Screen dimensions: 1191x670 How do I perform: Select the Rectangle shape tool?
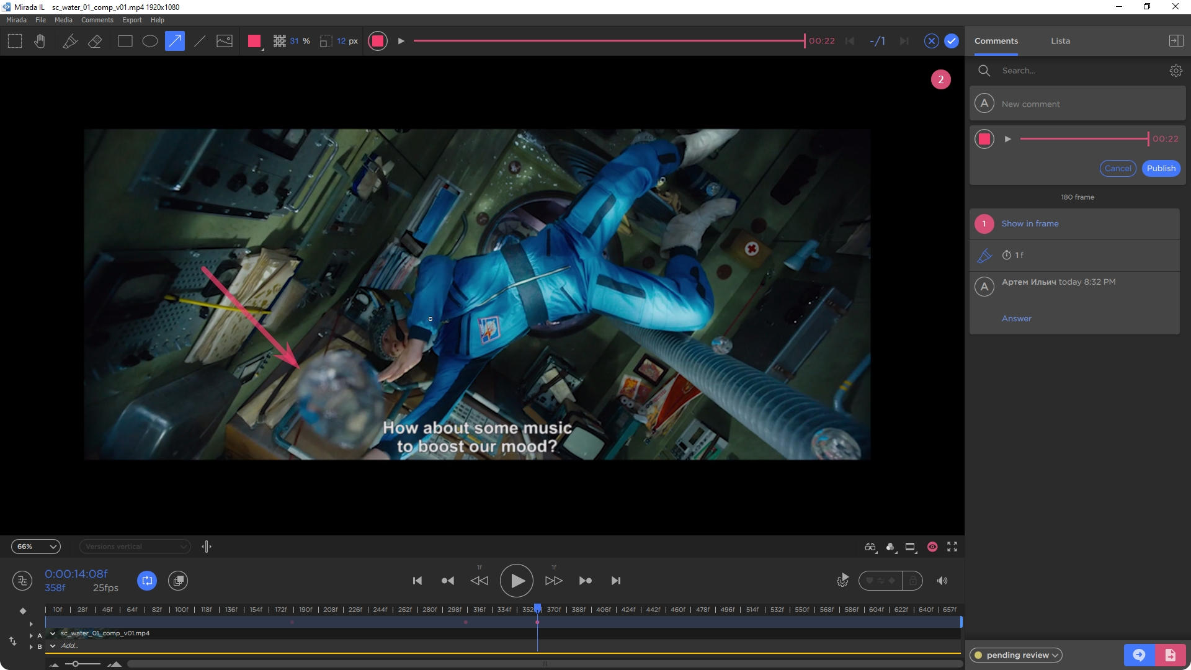click(x=125, y=41)
